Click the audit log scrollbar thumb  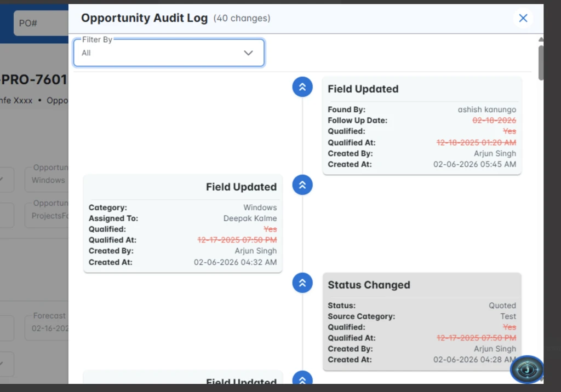(541, 62)
